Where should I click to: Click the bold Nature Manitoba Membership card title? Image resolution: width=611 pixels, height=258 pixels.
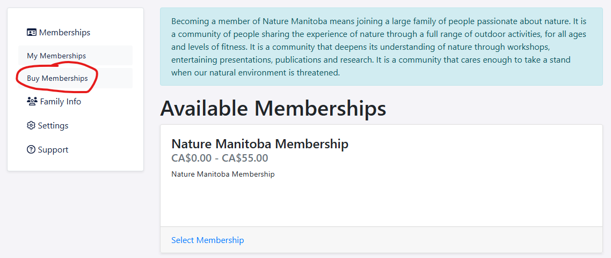tap(260, 144)
